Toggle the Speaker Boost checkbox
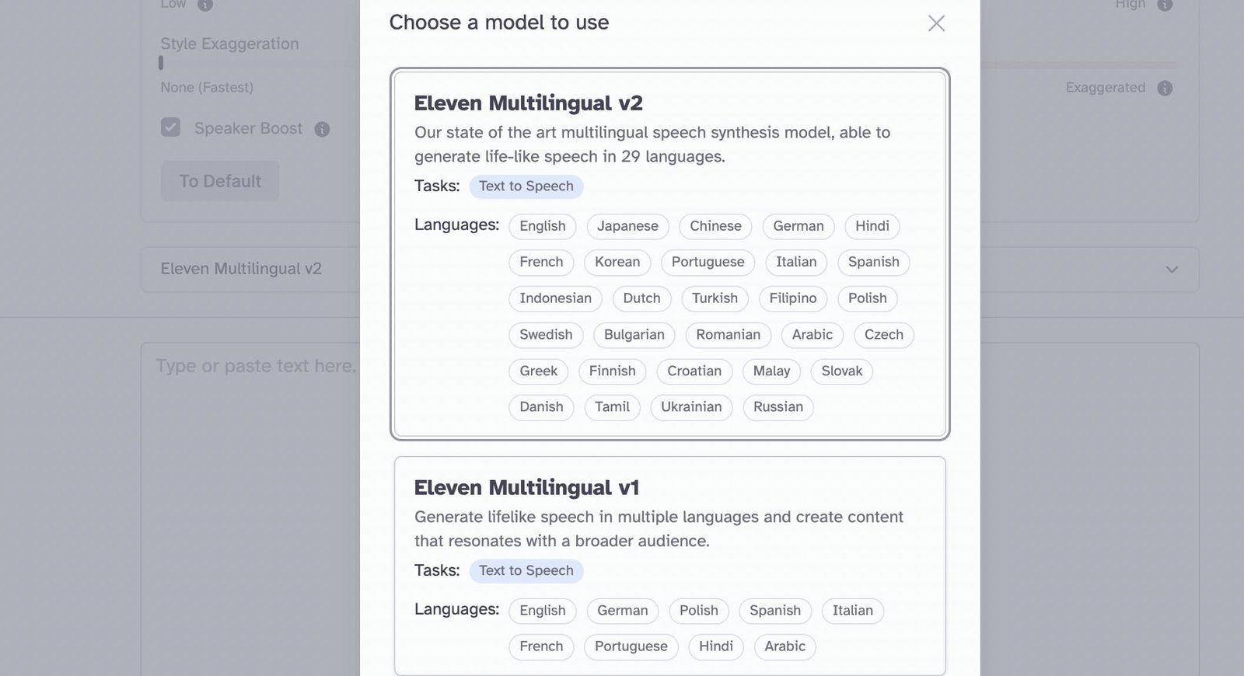The height and width of the screenshot is (676, 1244). (170, 127)
